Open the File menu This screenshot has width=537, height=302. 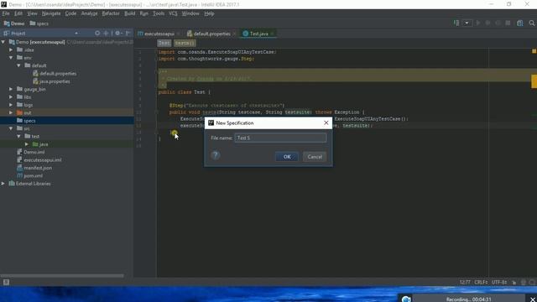pyautogui.click(x=6, y=13)
